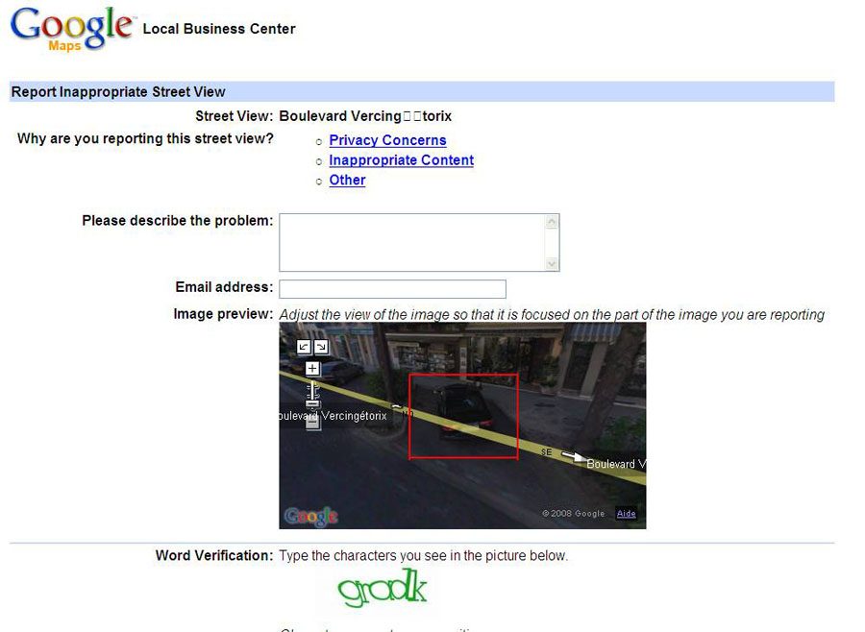Screen dimensions: 865x632
Task: Open the Privacy Concerns link
Action: [x=387, y=140]
